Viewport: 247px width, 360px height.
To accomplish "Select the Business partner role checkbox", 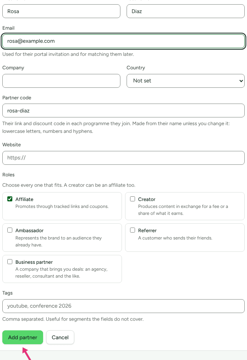I will pyautogui.click(x=10, y=261).
